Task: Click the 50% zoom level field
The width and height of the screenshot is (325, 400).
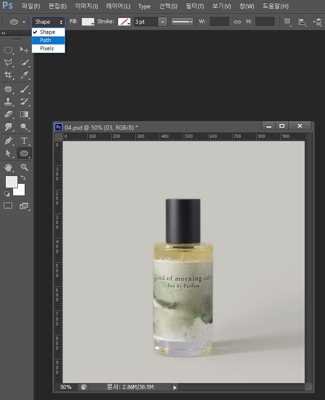Action: click(x=66, y=387)
